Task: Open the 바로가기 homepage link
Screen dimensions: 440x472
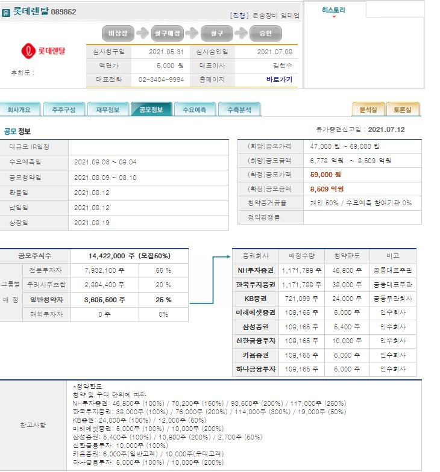Action: click(x=279, y=79)
